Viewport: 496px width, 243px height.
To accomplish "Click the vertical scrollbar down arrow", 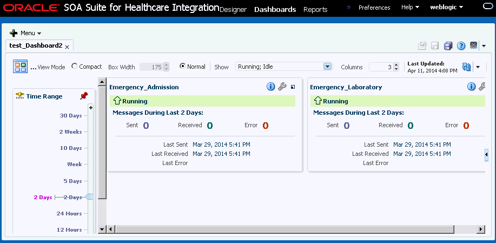I will [102, 229].
